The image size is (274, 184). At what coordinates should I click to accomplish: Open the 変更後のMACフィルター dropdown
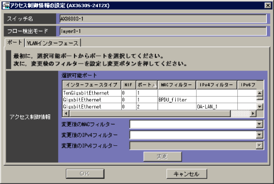pos(260,124)
